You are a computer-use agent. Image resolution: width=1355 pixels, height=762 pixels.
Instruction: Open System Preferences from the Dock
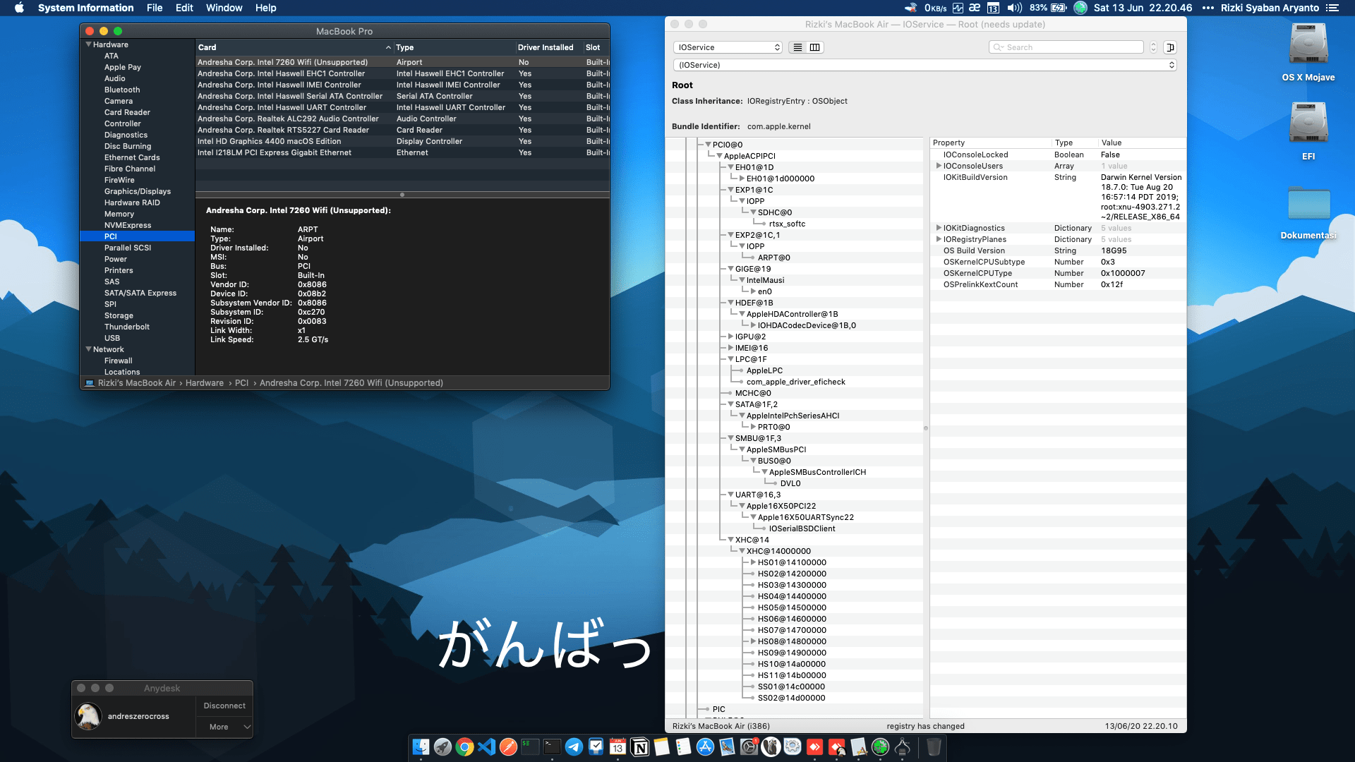[749, 746]
